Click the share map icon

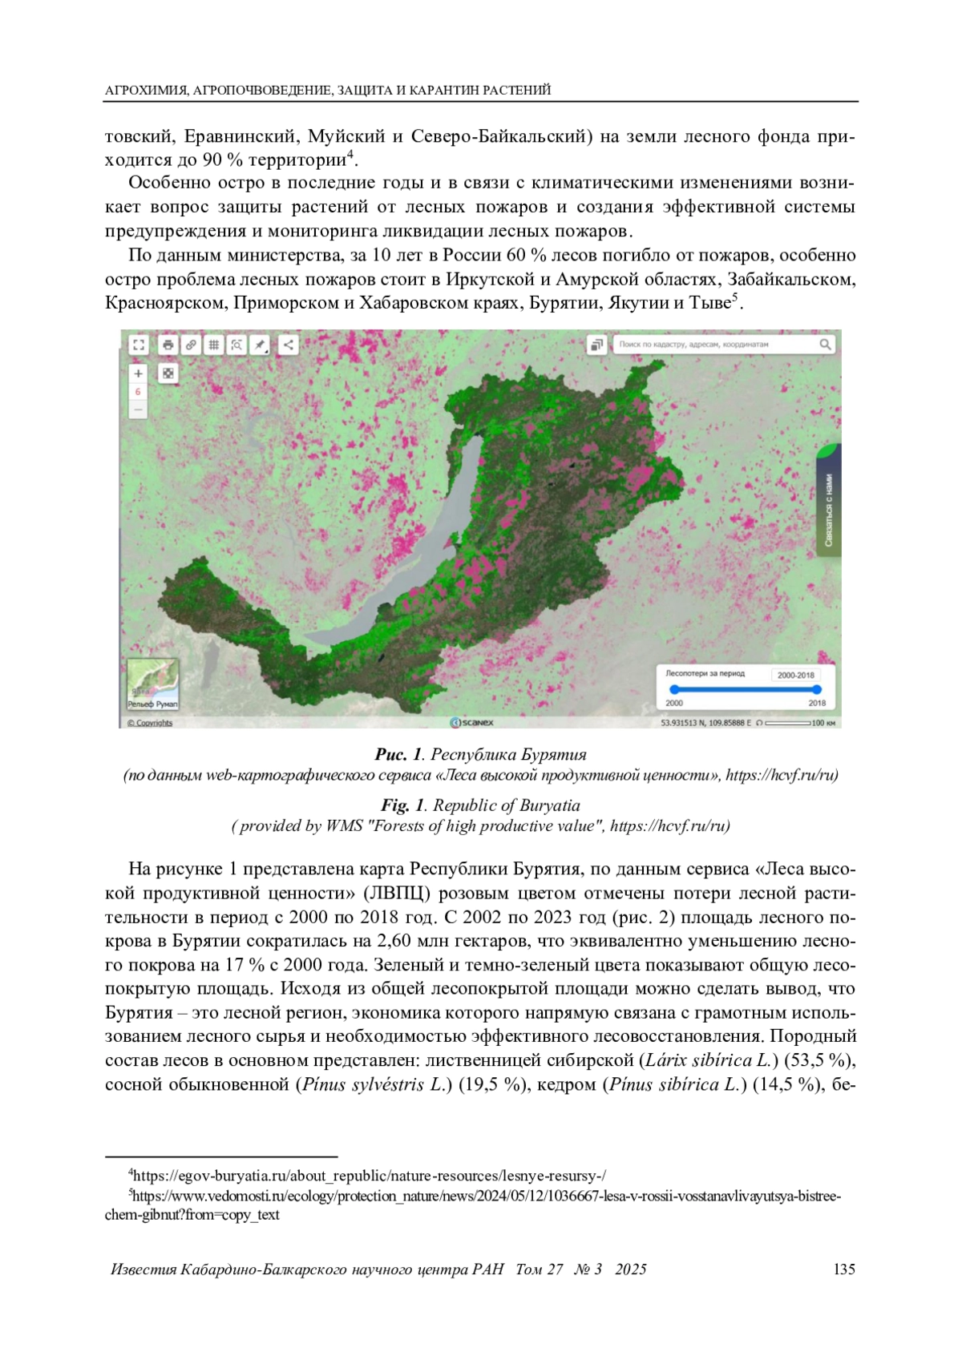pos(288,345)
